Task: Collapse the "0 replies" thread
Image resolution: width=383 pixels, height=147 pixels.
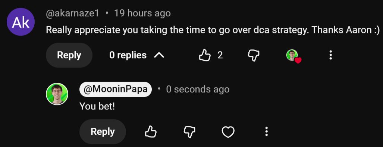Action: tap(137, 55)
